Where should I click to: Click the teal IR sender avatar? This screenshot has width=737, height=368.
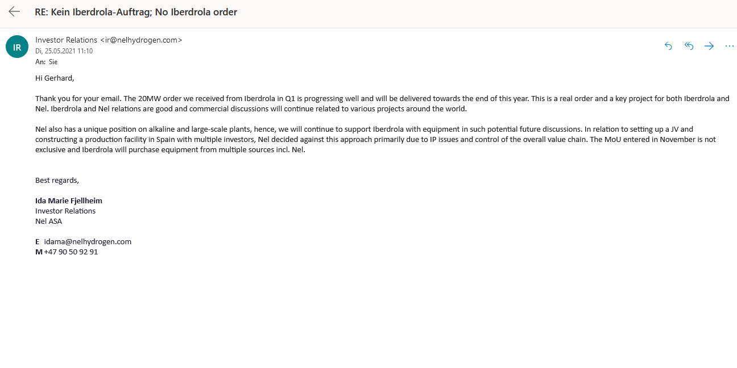click(x=17, y=47)
